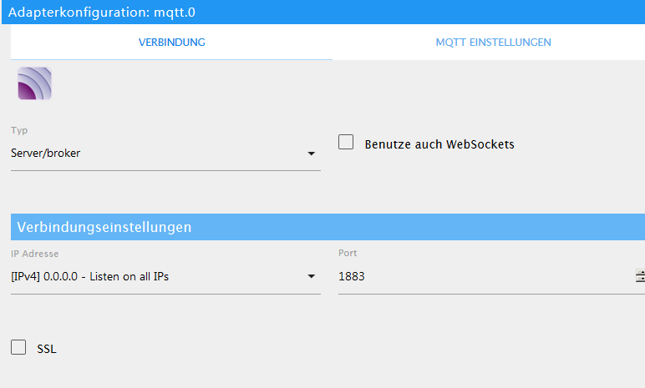The height and width of the screenshot is (388, 645).
Task: Click the Typ field label
Action: (x=19, y=130)
